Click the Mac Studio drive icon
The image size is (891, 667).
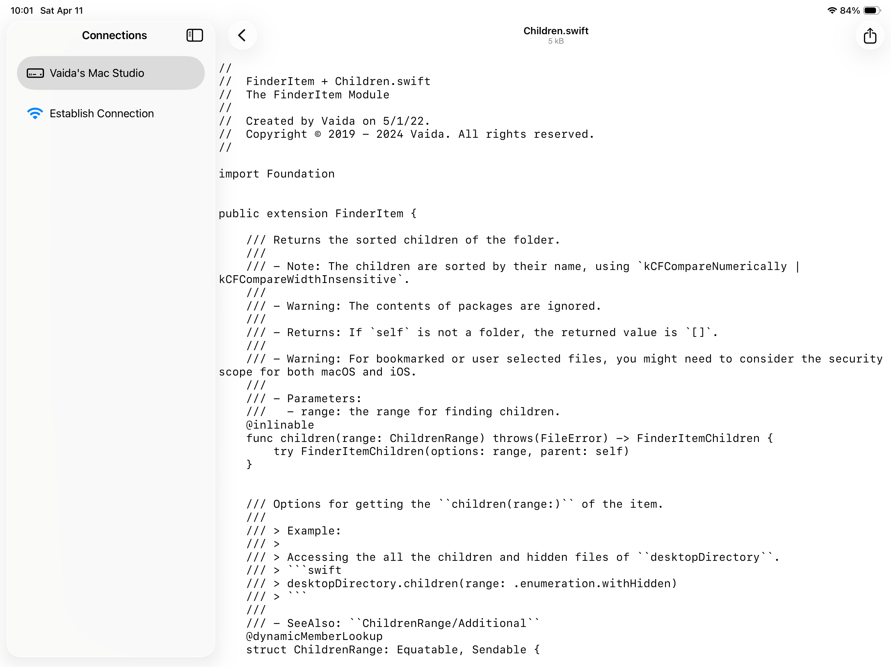click(x=35, y=73)
